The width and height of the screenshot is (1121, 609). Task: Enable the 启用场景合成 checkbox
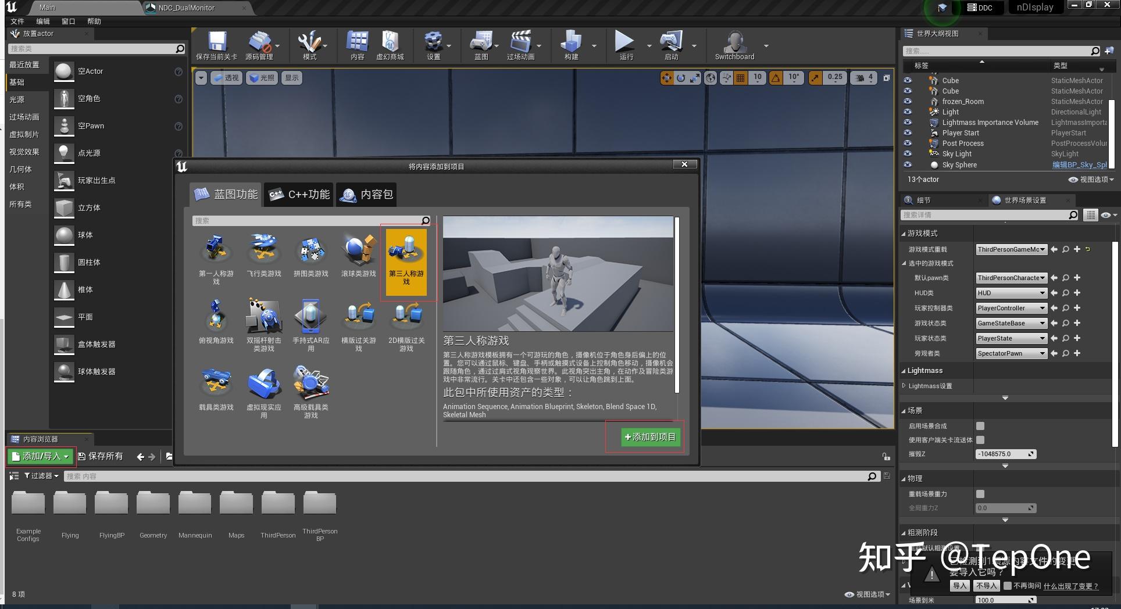pos(980,426)
